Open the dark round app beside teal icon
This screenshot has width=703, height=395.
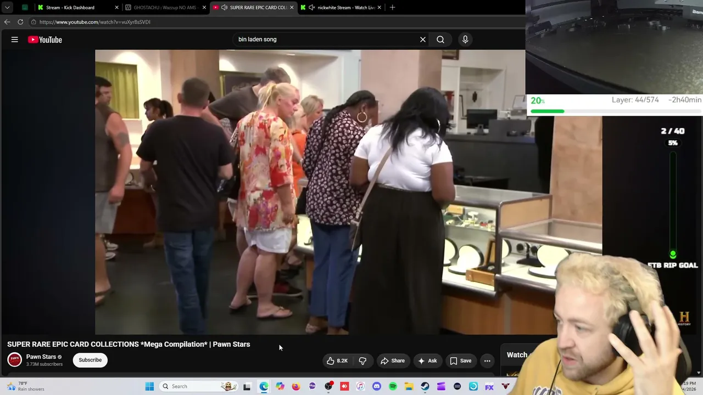click(x=457, y=386)
